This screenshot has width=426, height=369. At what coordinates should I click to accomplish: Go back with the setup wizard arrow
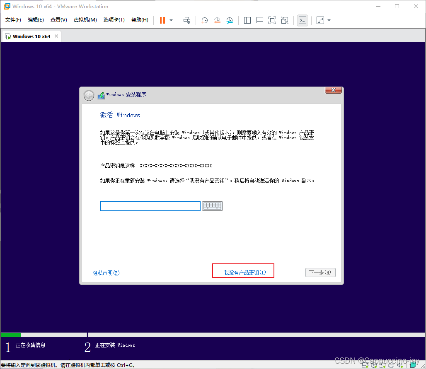click(x=89, y=96)
